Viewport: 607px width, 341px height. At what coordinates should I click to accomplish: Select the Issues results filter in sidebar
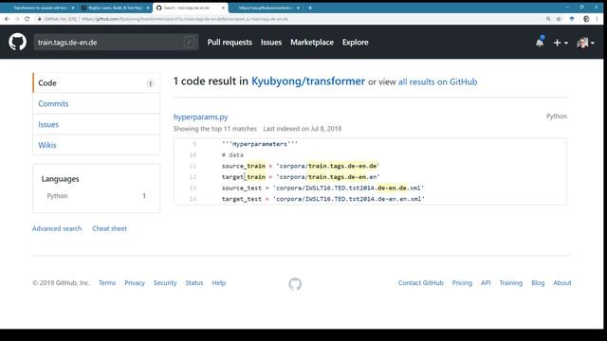pyautogui.click(x=96, y=124)
